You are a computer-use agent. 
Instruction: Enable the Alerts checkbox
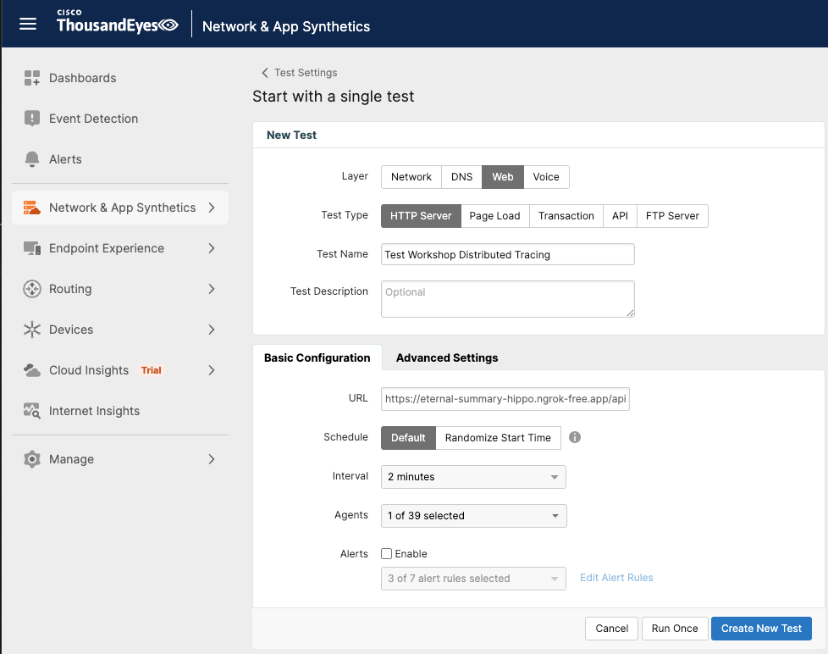coord(387,554)
